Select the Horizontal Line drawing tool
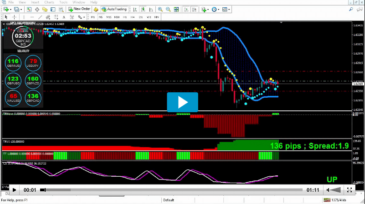The height and width of the screenshot is (204, 365). coord(32,17)
